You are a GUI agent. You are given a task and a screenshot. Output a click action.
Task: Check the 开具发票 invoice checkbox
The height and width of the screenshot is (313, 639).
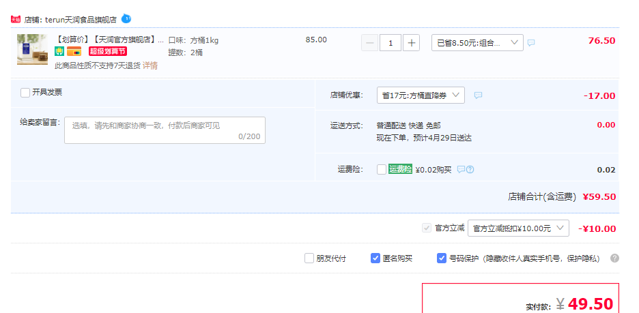25,93
